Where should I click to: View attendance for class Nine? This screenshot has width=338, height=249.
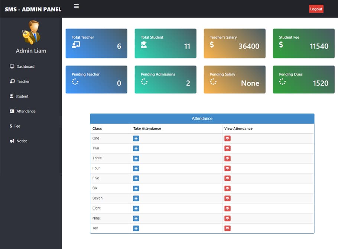click(x=227, y=218)
